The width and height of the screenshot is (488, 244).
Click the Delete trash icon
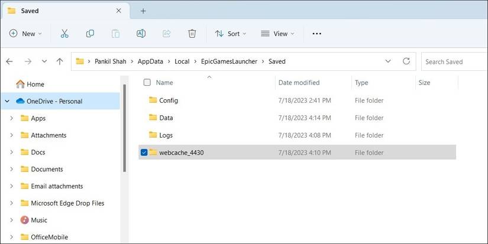192,34
